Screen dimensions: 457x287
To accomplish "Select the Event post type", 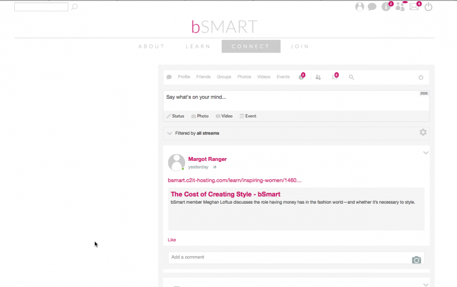I will click(x=248, y=116).
